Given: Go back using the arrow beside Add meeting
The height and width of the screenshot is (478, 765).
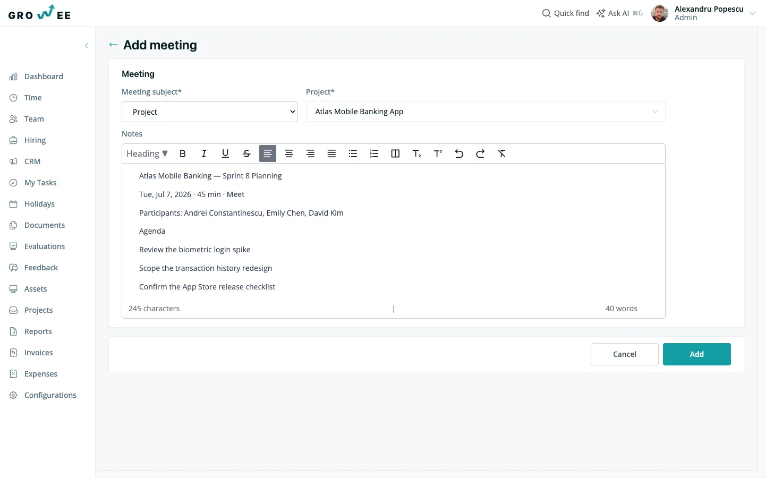Looking at the screenshot, I should 113,45.
